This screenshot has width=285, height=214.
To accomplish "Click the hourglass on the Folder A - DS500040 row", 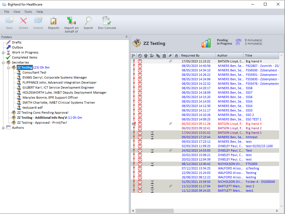I will click(152, 182).
